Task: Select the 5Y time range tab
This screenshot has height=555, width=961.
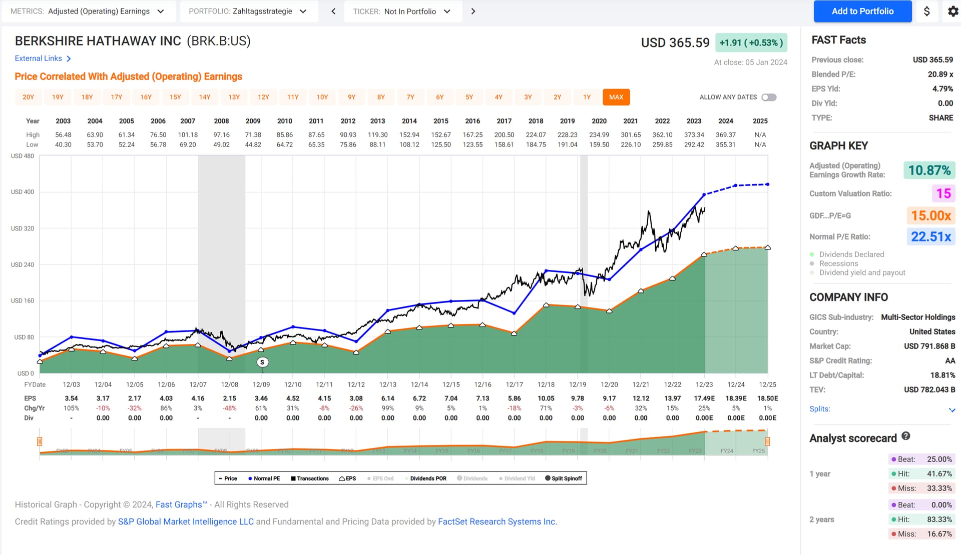Action: pos(469,97)
